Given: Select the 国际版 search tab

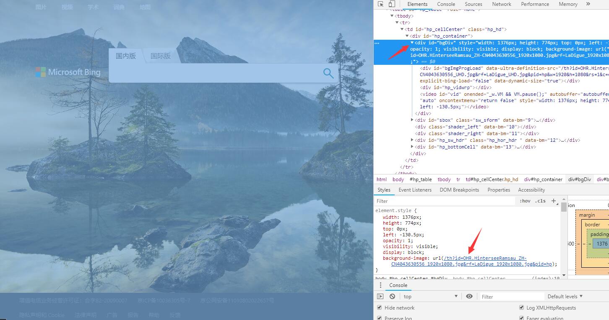Looking at the screenshot, I should (161, 56).
